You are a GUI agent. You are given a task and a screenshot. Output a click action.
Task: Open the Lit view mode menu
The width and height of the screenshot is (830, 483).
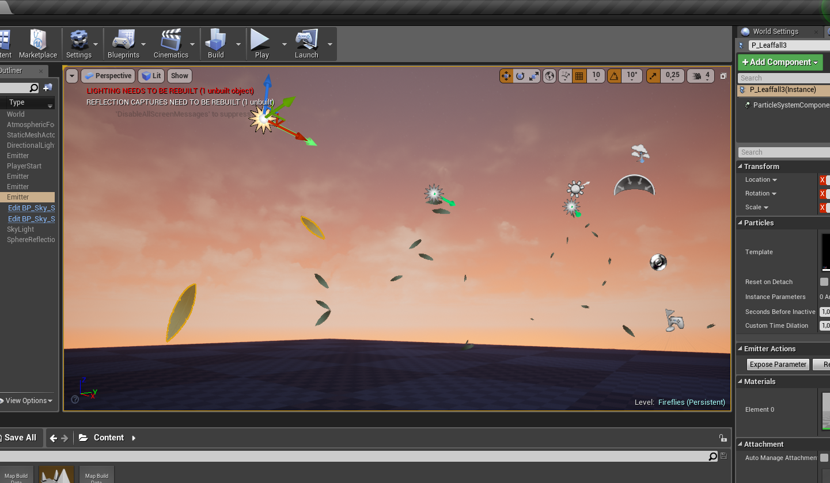click(151, 75)
